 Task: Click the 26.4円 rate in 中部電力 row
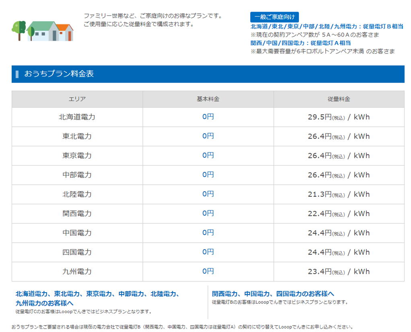pos(339,175)
